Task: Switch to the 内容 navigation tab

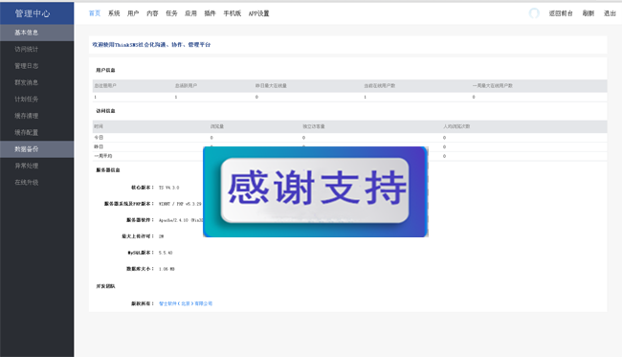Action: pyautogui.click(x=152, y=13)
